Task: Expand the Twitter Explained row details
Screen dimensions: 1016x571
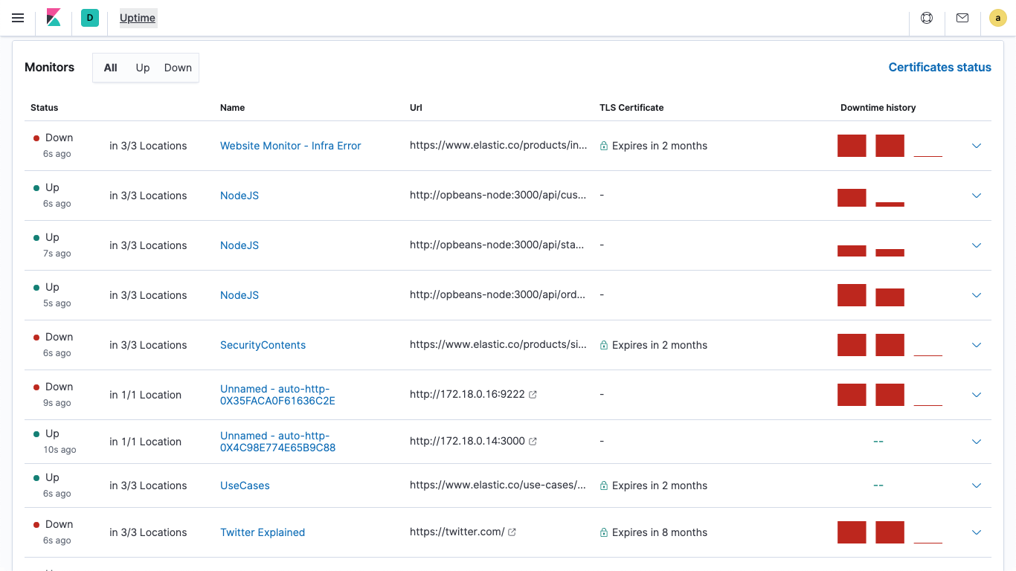Action: pyautogui.click(x=977, y=532)
